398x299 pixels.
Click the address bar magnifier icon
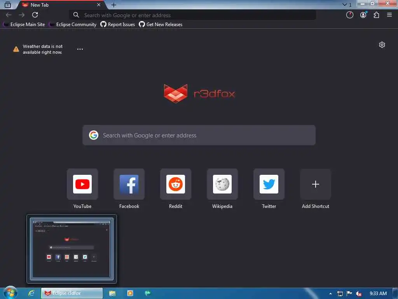[x=76, y=15]
